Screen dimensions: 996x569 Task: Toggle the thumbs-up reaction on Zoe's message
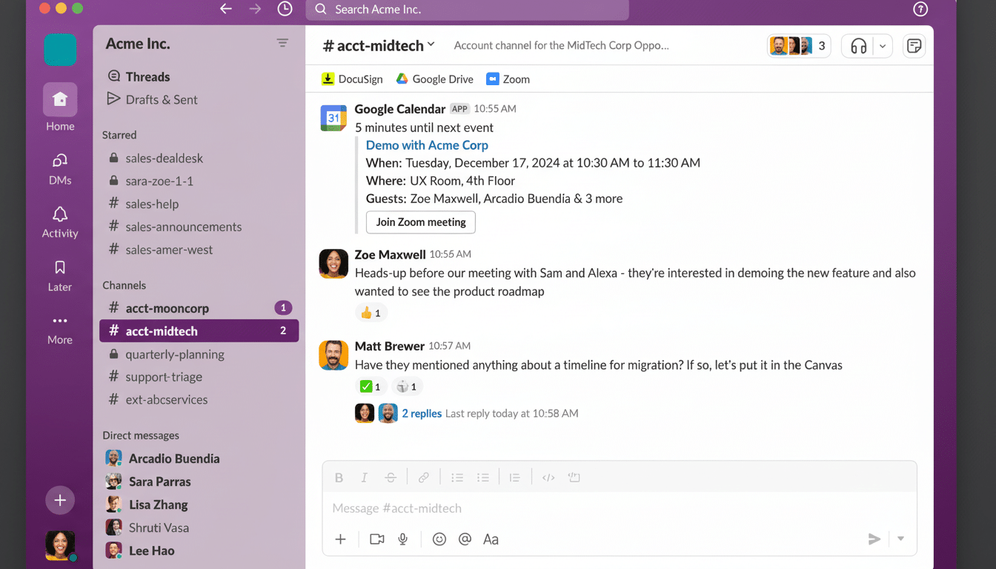[371, 312]
